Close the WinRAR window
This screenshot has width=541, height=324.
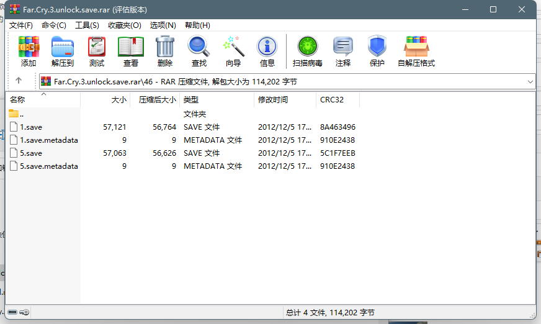click(521, 9)
